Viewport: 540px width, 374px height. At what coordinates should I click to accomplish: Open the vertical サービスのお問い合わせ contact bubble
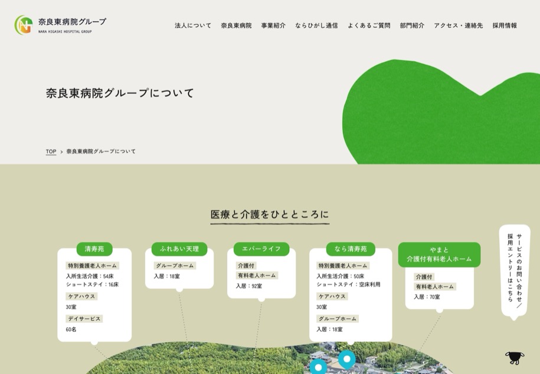click(515, 272)
